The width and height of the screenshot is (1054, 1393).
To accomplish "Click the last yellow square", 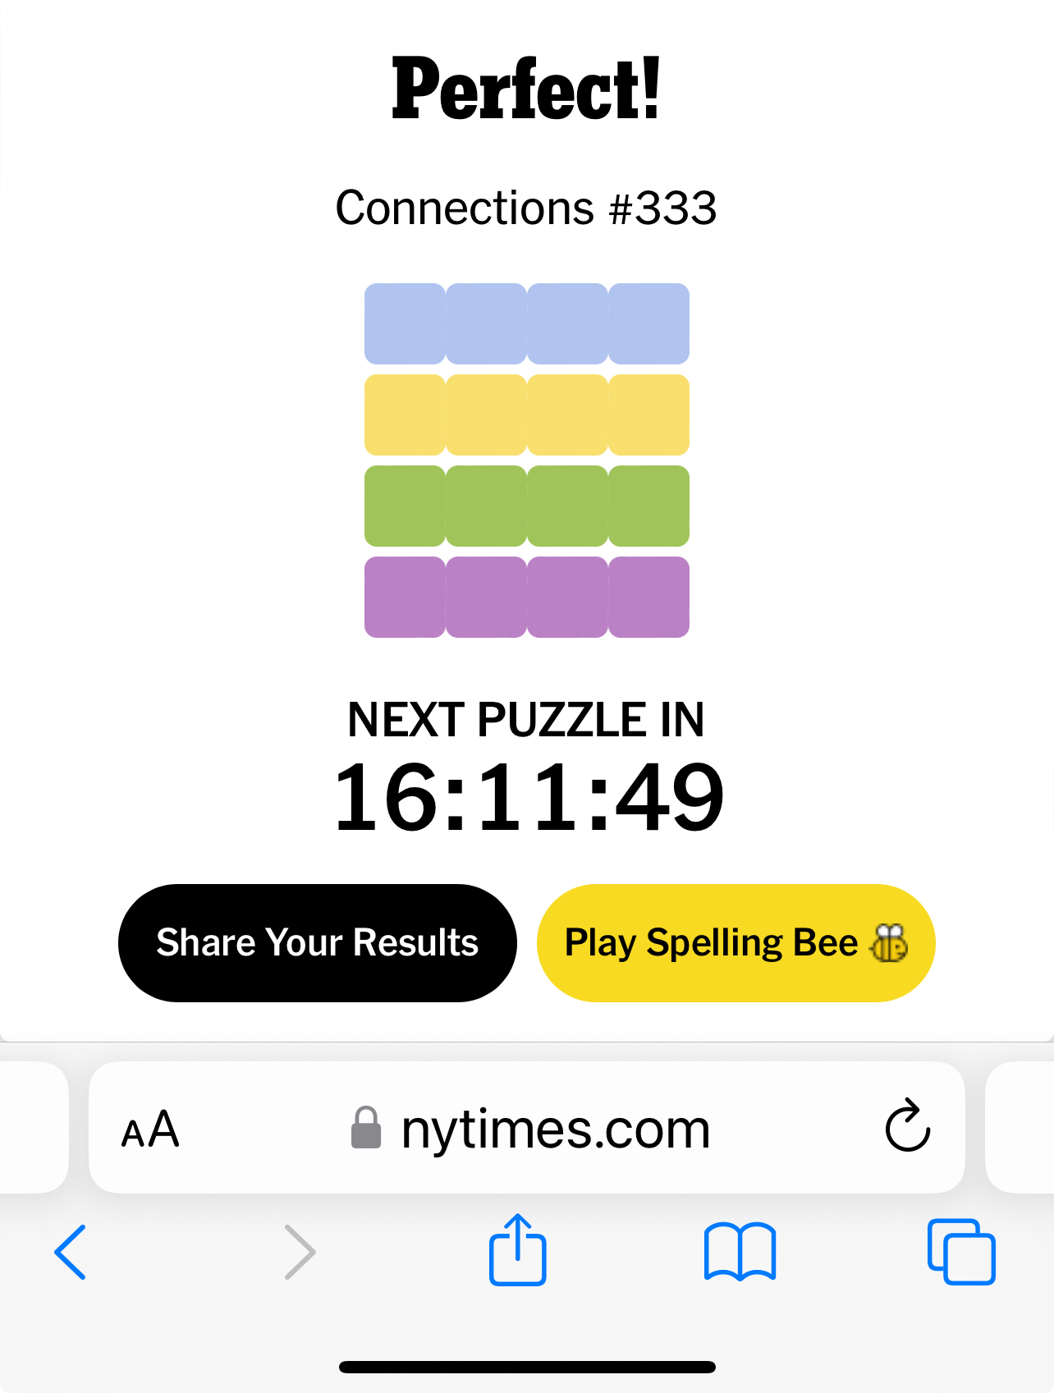I will click(x=649, y=415).
